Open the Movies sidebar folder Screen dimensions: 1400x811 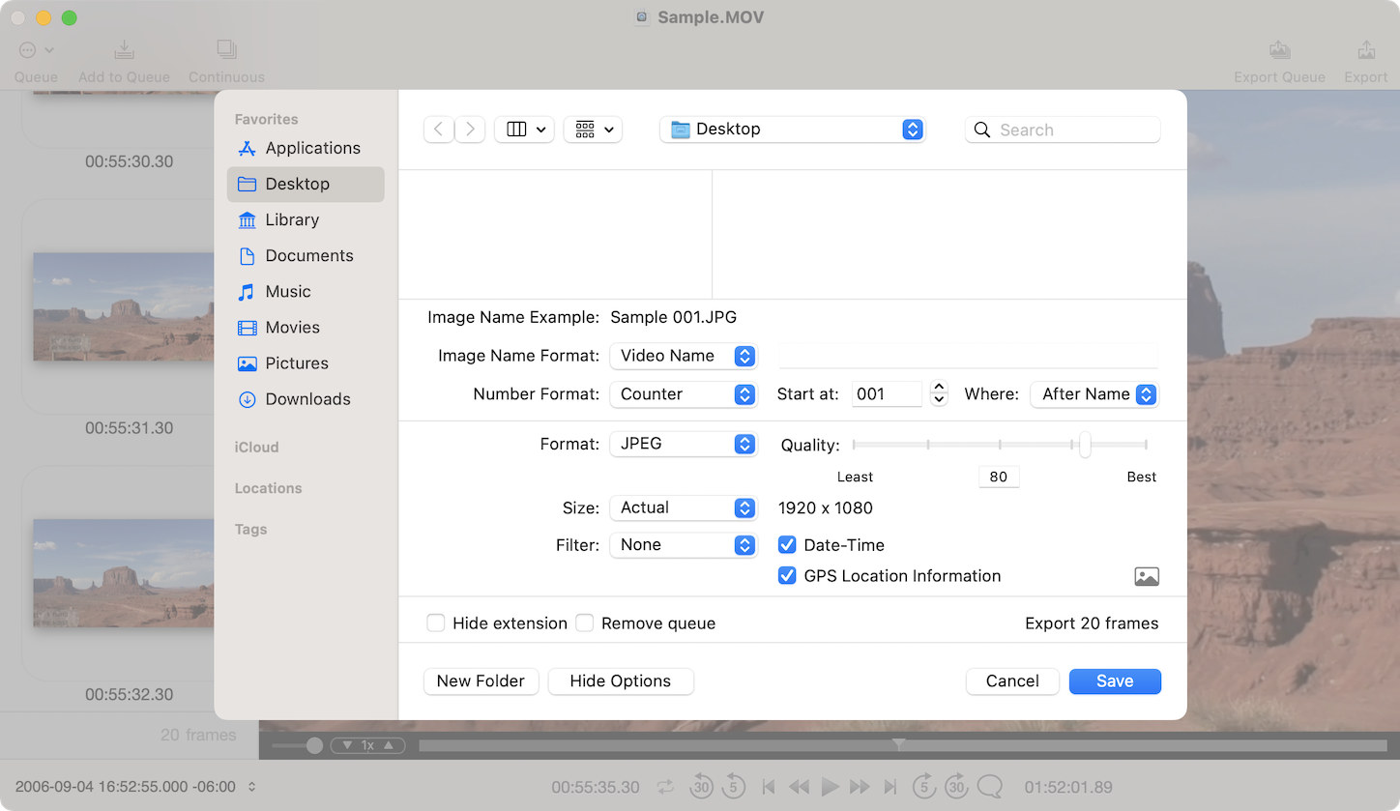coord(305,327)
